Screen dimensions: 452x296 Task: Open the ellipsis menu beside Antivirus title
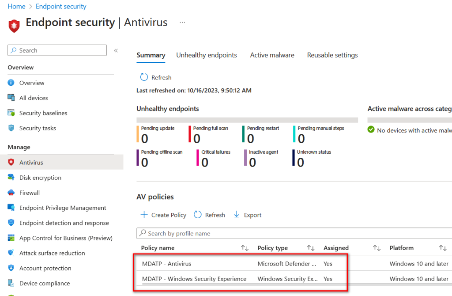[x=182, y=23]
